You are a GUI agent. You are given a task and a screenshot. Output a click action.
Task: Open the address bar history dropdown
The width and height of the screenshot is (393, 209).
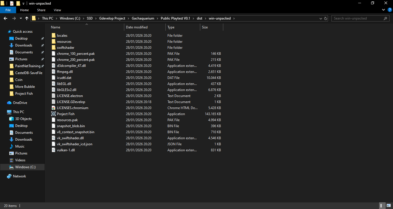321,18
